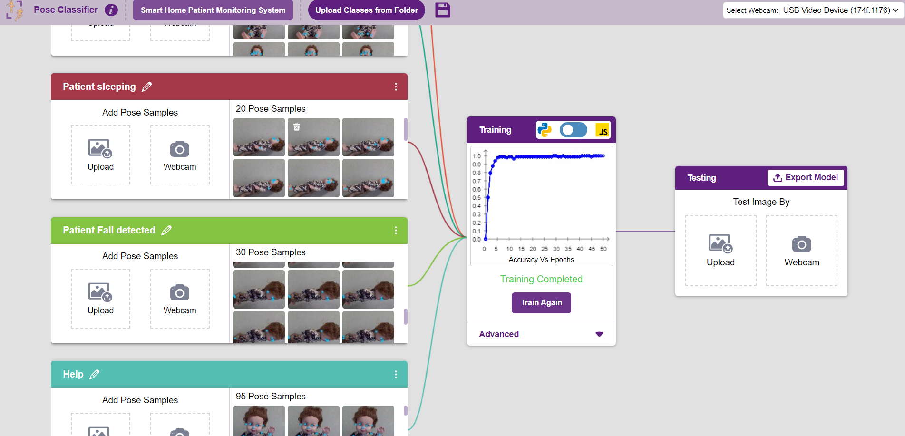Screen dimensions: 905x436
Task: Select the JS icon in Training panel
Action: click(603, 130)
